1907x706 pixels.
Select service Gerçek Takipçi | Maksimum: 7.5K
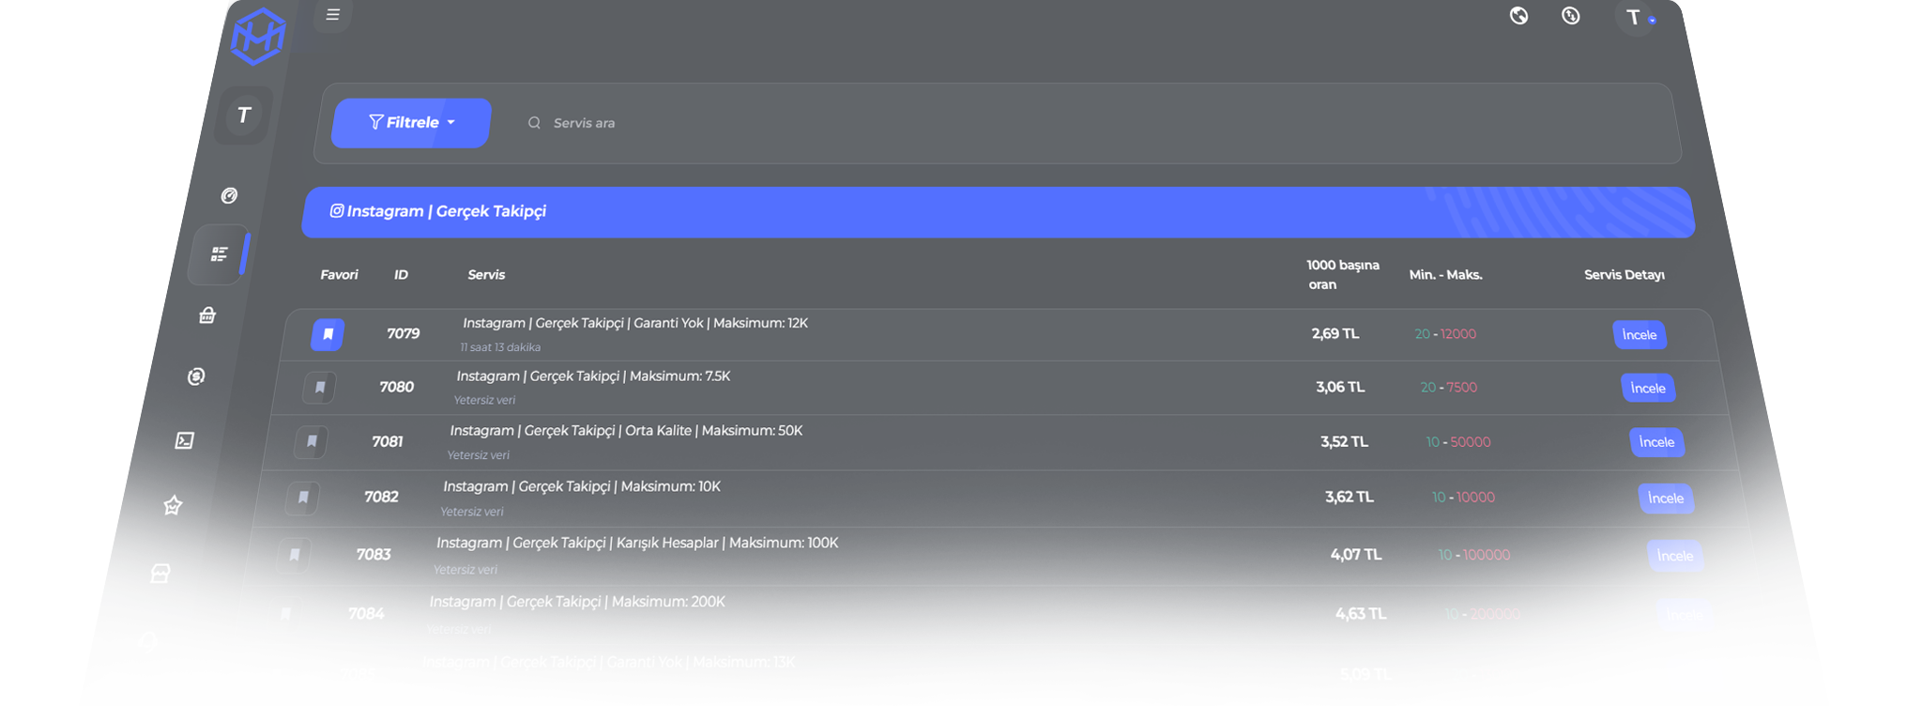[593, 376]
